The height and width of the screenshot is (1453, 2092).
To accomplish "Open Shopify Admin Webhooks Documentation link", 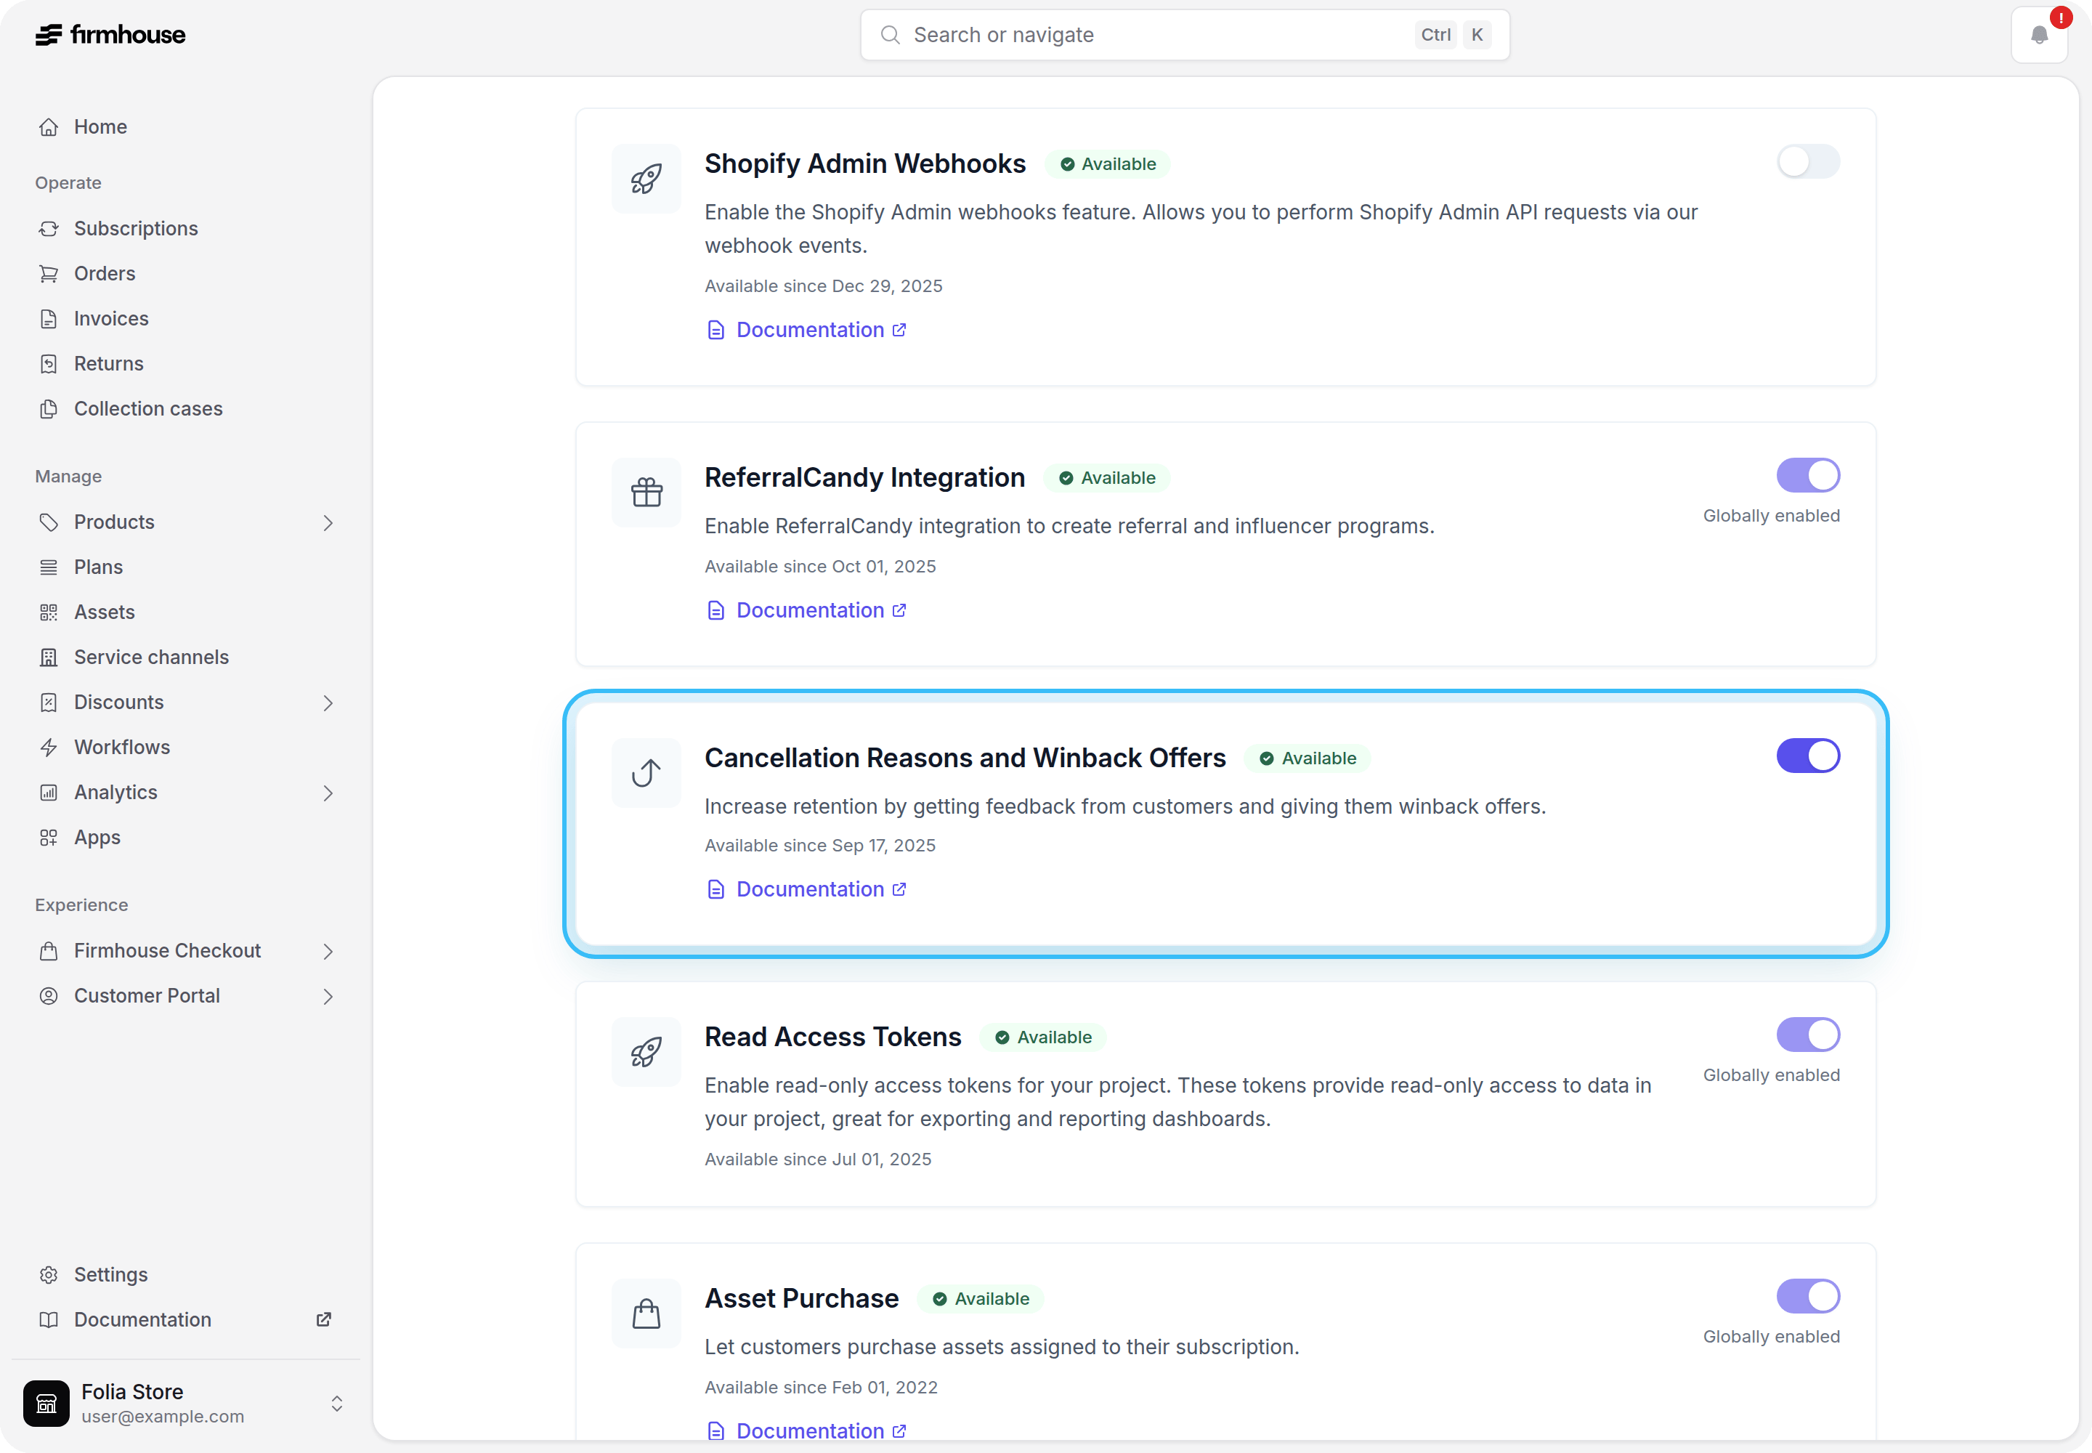I will [x=806, y=330].
